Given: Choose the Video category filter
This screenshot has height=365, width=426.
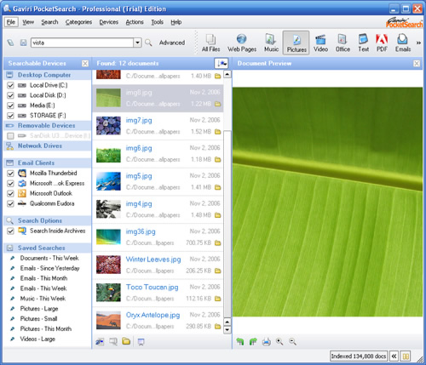Looking at the screenshot, I should (320, 43).
